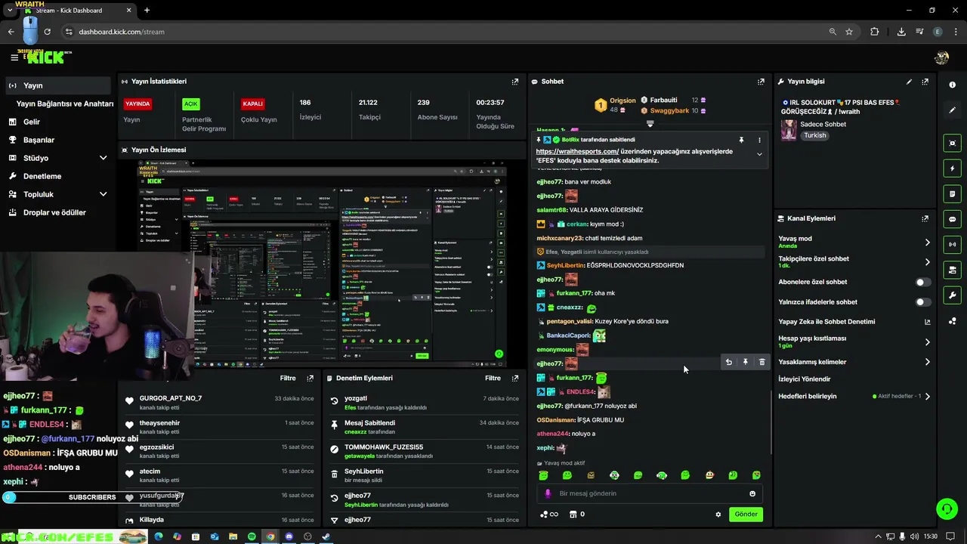Open Yayın sidebar menu item
Screen dimensions: 967x544
[x=58, y=85]
